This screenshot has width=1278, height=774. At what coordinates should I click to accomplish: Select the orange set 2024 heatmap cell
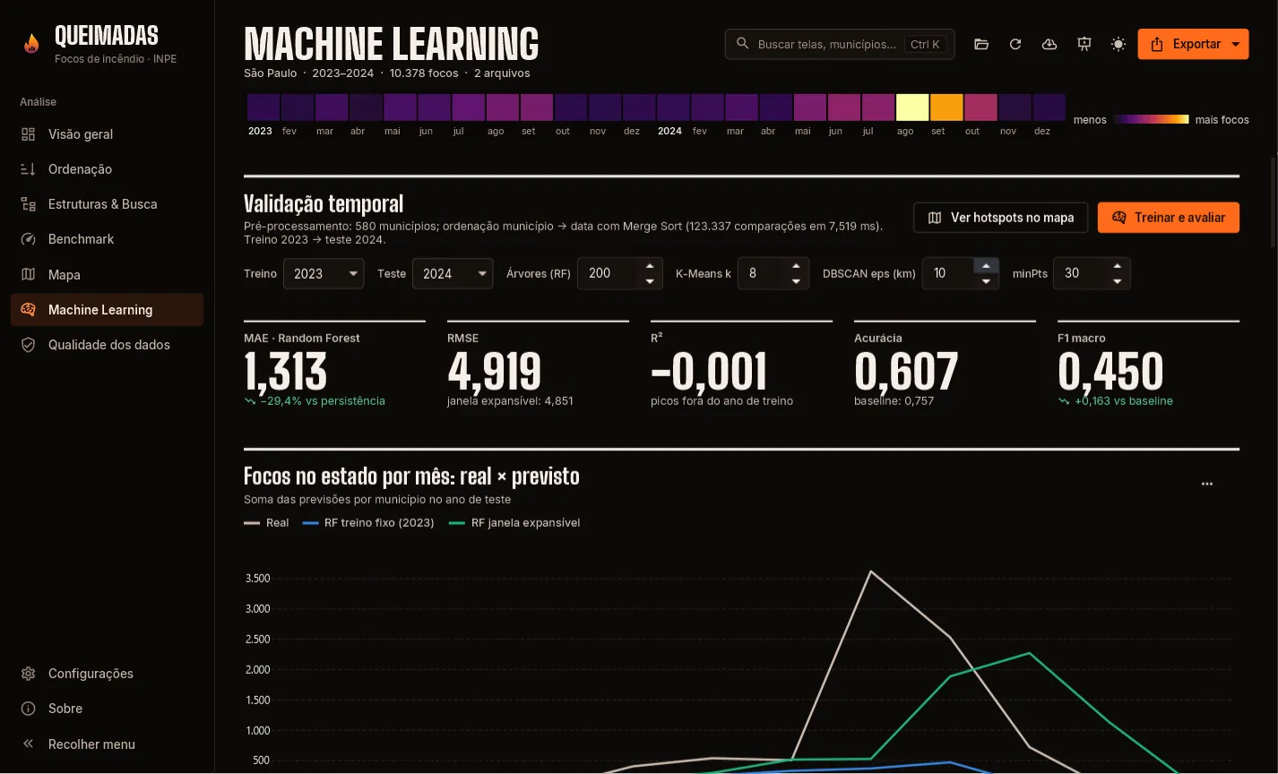[946, 107]
